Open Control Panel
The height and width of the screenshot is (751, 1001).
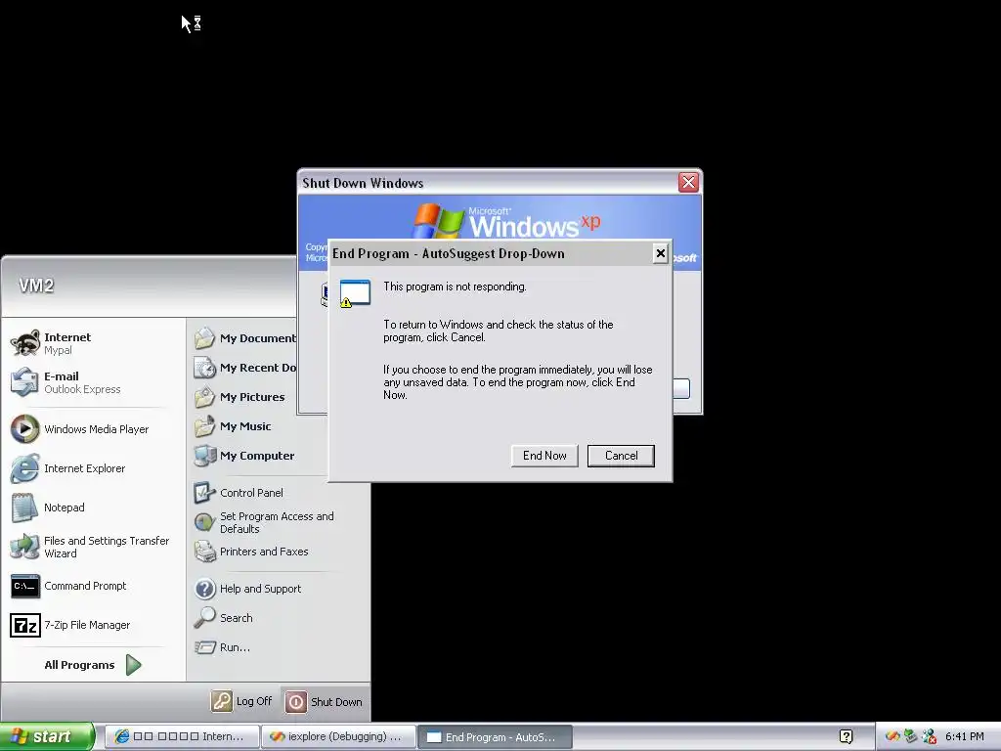[x=279, y=493]
